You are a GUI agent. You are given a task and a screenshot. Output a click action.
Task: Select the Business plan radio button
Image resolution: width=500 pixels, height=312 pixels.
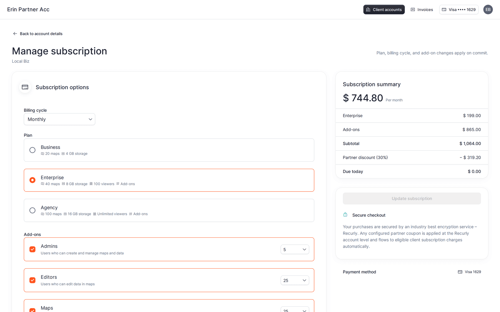pyautogui.click(x=32, y=150)
